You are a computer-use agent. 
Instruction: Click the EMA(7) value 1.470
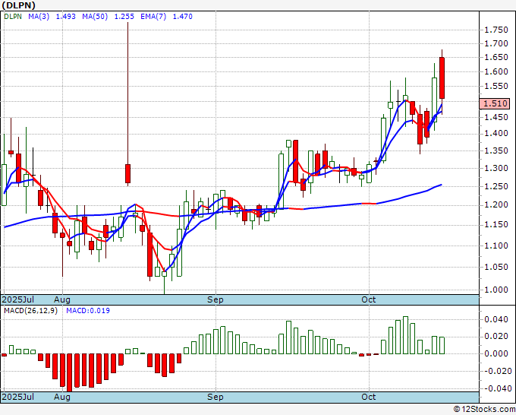point(183,17)
